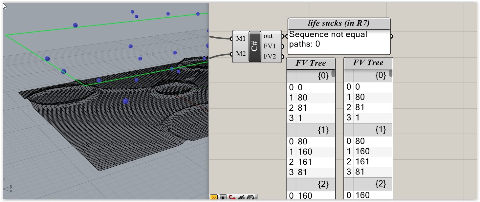Click the C# icon on the script component
This screenshot has height=202, width=480.
click(255, 46)
